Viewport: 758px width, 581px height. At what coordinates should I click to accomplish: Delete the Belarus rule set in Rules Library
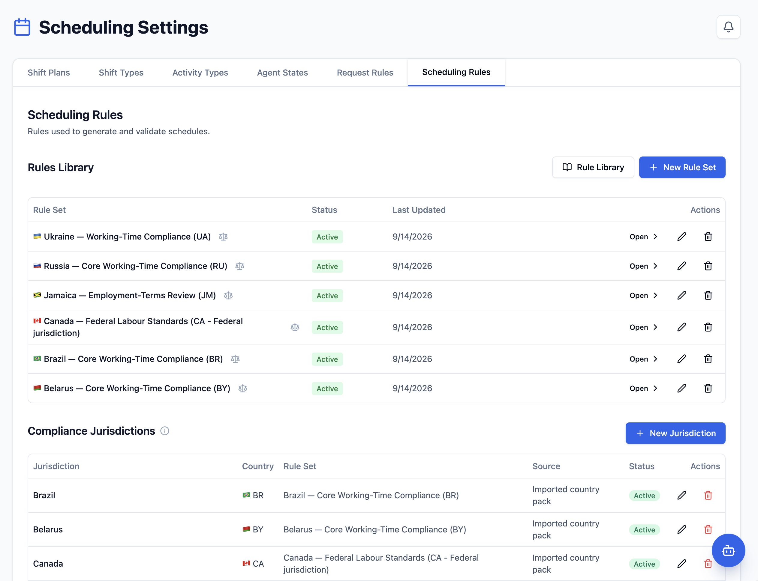[708, 388]
